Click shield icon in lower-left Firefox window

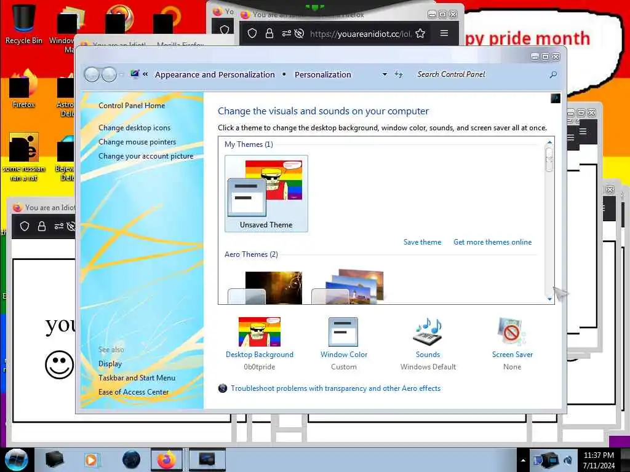25,226
